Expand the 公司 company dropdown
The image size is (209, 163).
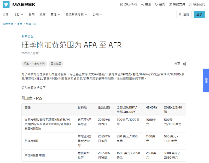click(97, 14)
